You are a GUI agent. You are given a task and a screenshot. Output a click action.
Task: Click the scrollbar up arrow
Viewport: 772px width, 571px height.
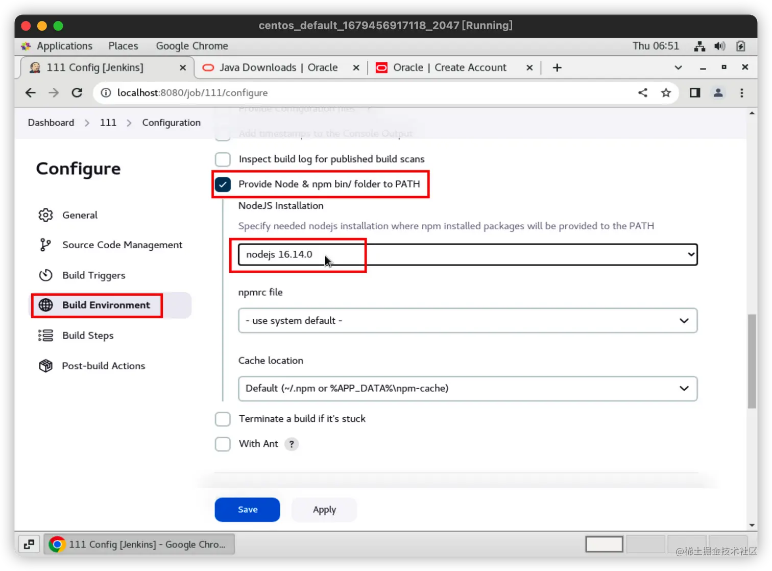(752, 113)
